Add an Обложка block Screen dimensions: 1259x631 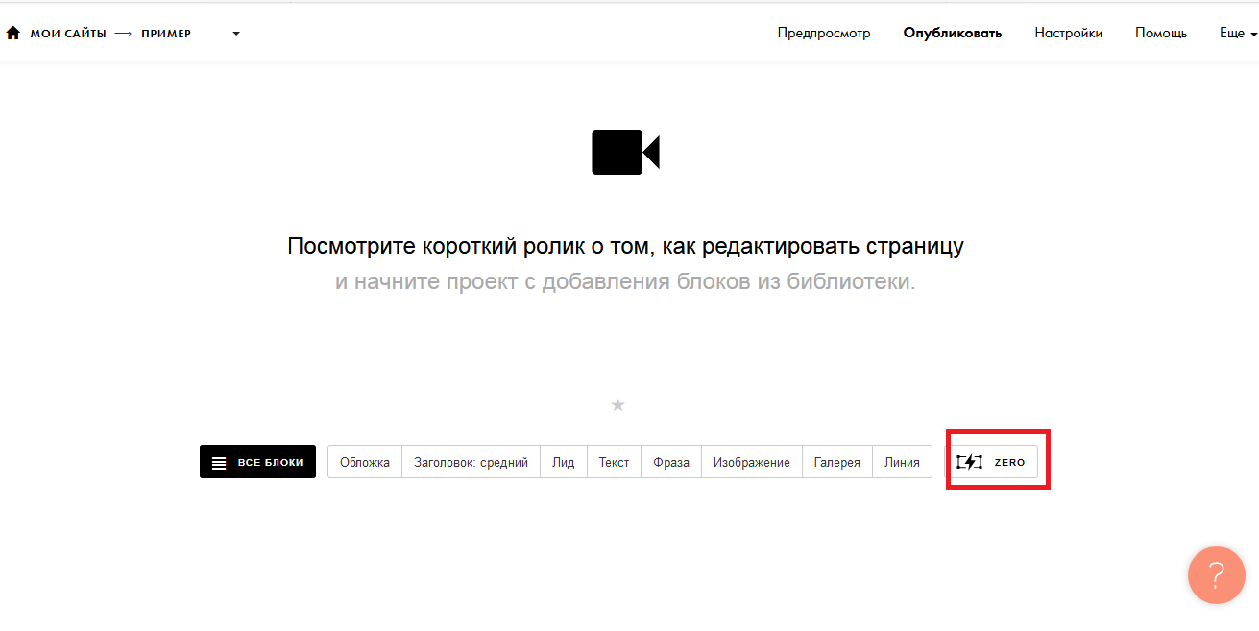(x=365, y=462)
